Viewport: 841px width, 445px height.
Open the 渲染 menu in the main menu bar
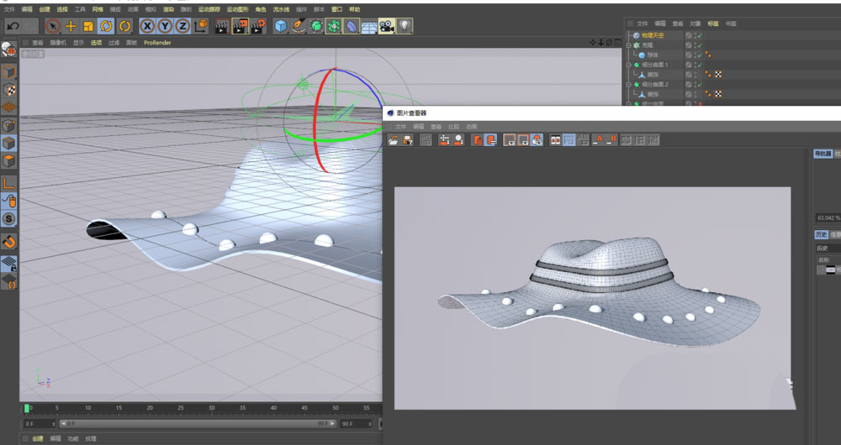[169, 9]
